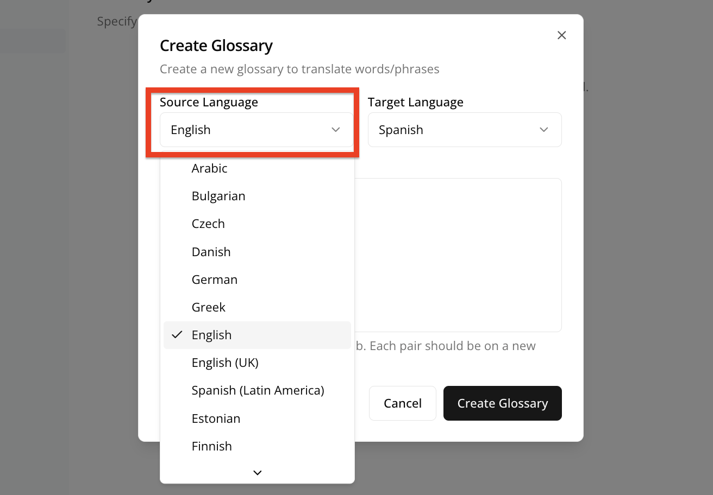713x495 pixels.
Task: Click the checkmark next to English
Action: coord(177,335)
